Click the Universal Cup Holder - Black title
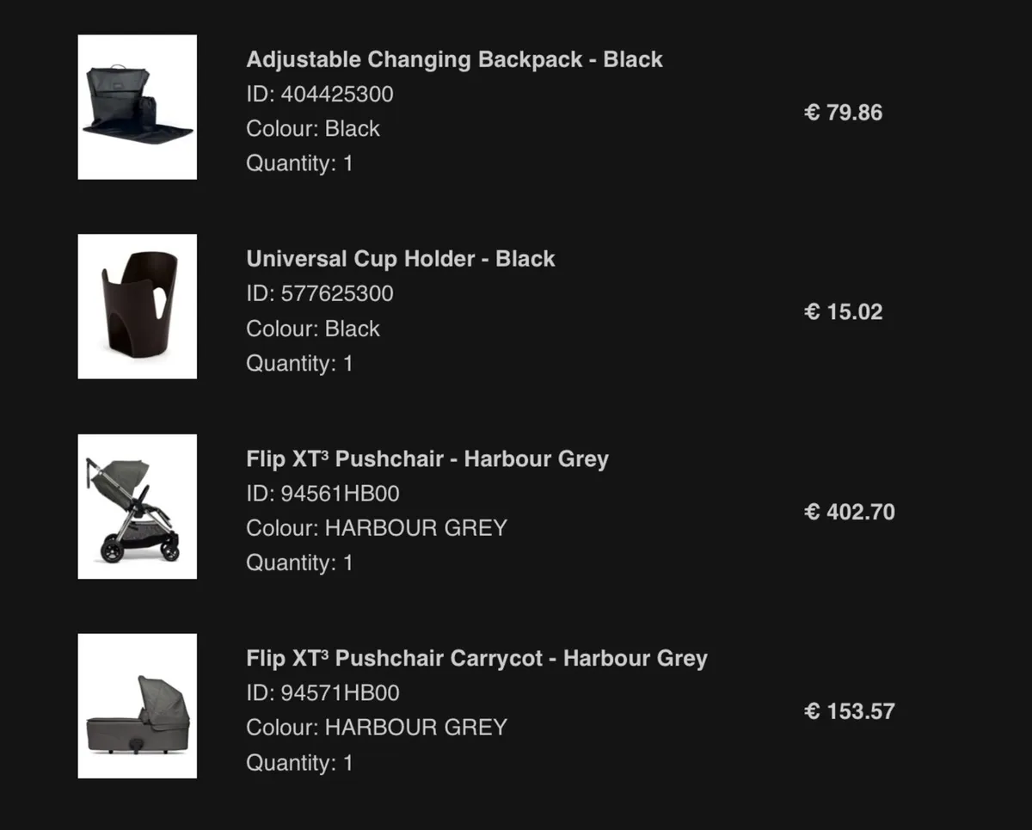Screen dimensions: 1032x830 click(x=401, y=259)
